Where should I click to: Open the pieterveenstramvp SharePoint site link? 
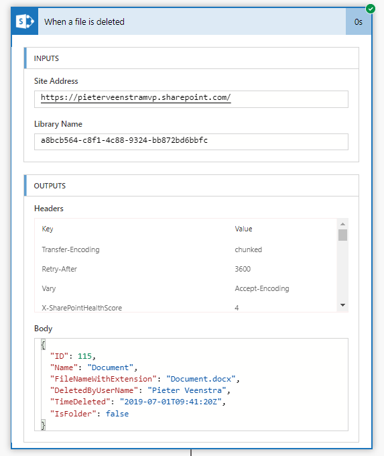(136, 97)
